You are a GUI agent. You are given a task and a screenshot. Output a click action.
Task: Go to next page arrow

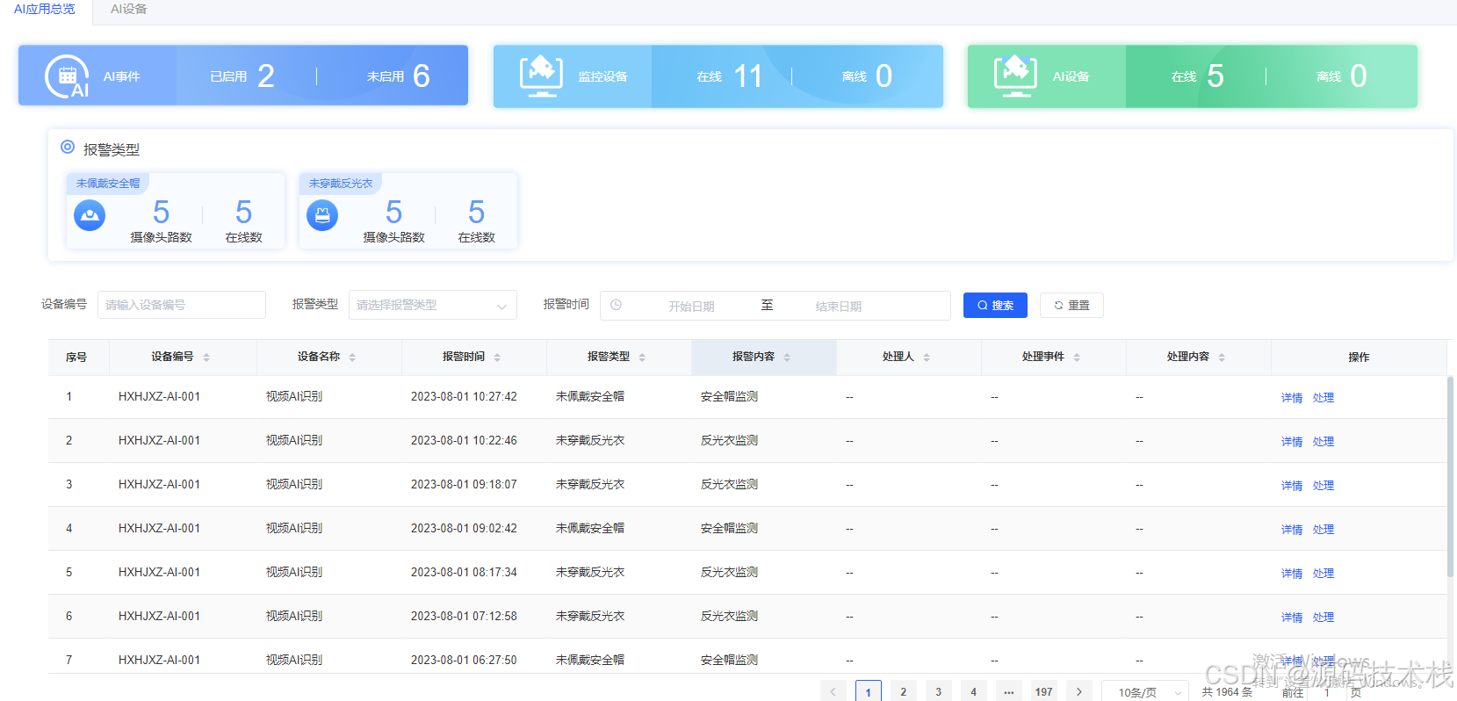coord(1078,691)
